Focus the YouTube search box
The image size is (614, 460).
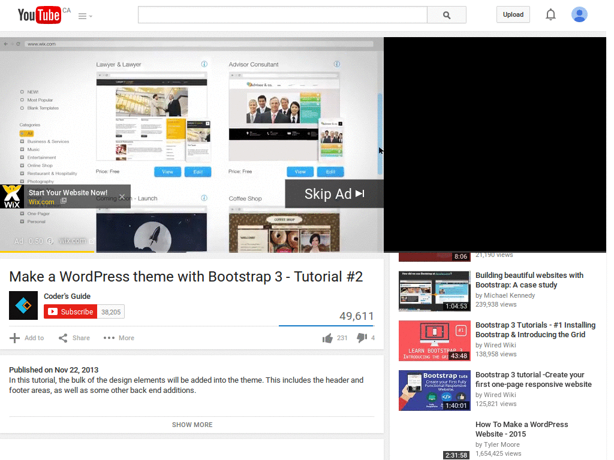click(x=282, y=15)
